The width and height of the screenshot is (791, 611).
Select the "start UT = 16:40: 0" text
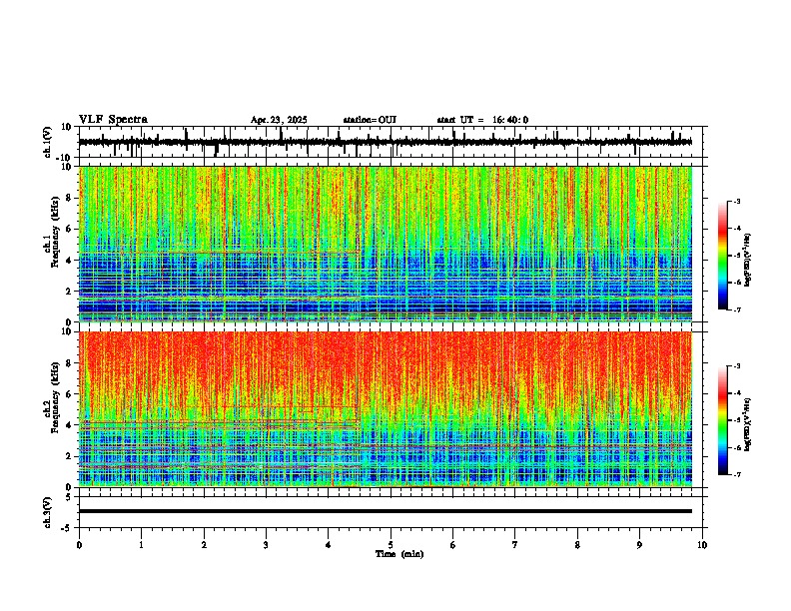pyautogui.click(x=482, y=120)
